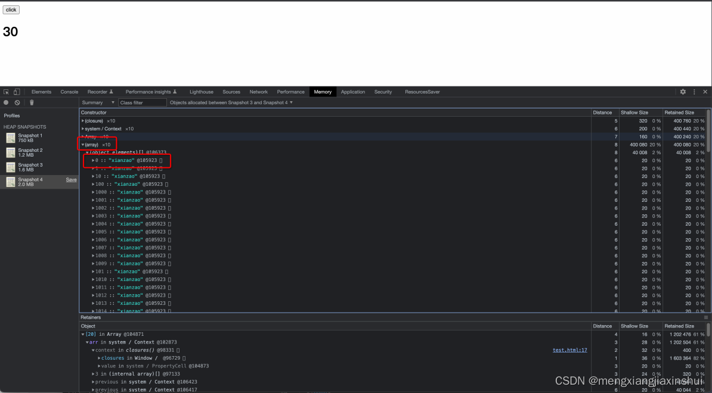
Task: Sort by upper Distance column header
Action: pyautogui.click(x=605, y=113)
